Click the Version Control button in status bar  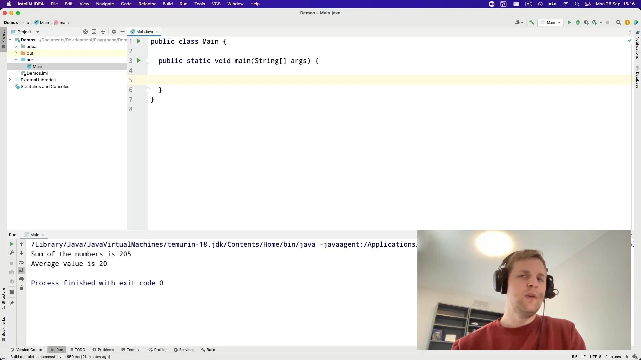coord(27,350)
